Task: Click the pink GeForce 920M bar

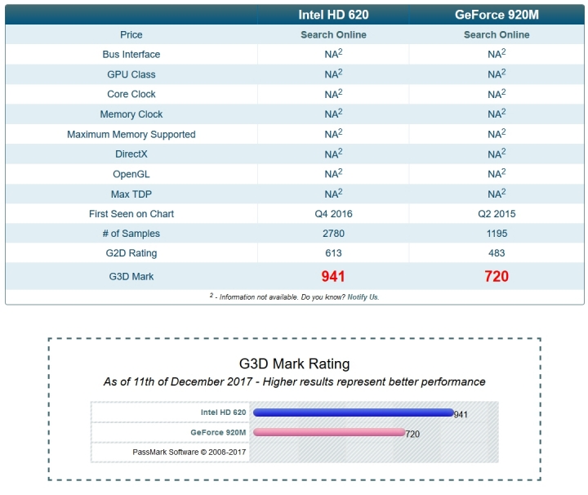Action: (329, 432)
